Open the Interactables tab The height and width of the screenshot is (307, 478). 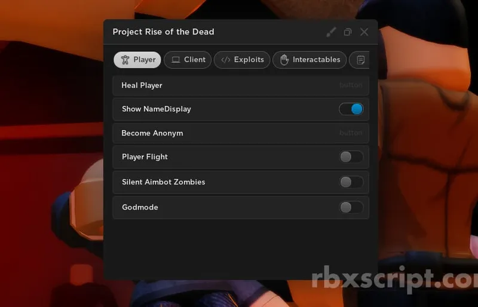click(x=310, y=60)
